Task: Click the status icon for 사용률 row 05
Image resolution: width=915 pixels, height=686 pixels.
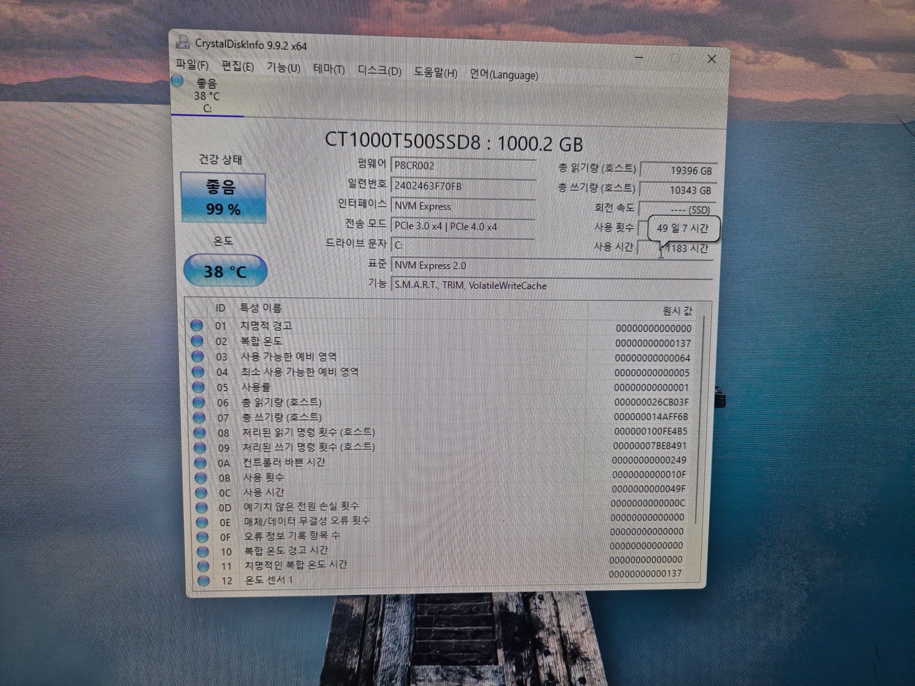Action: click(x=198, y=387)
